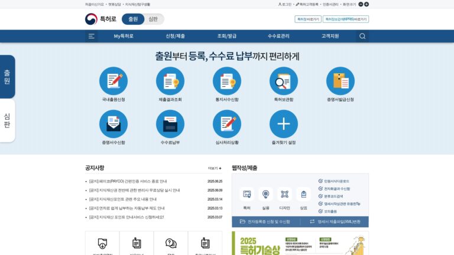454x255 pixels.
Task: Open the 증명서수신함 envelope icon
Action: coord(113,124)
